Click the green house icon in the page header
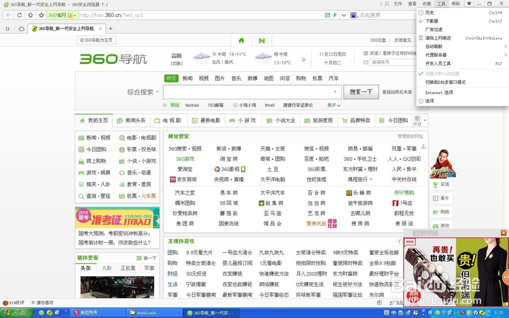The height and width of the screenshot is (318, 509). [241, 41]
